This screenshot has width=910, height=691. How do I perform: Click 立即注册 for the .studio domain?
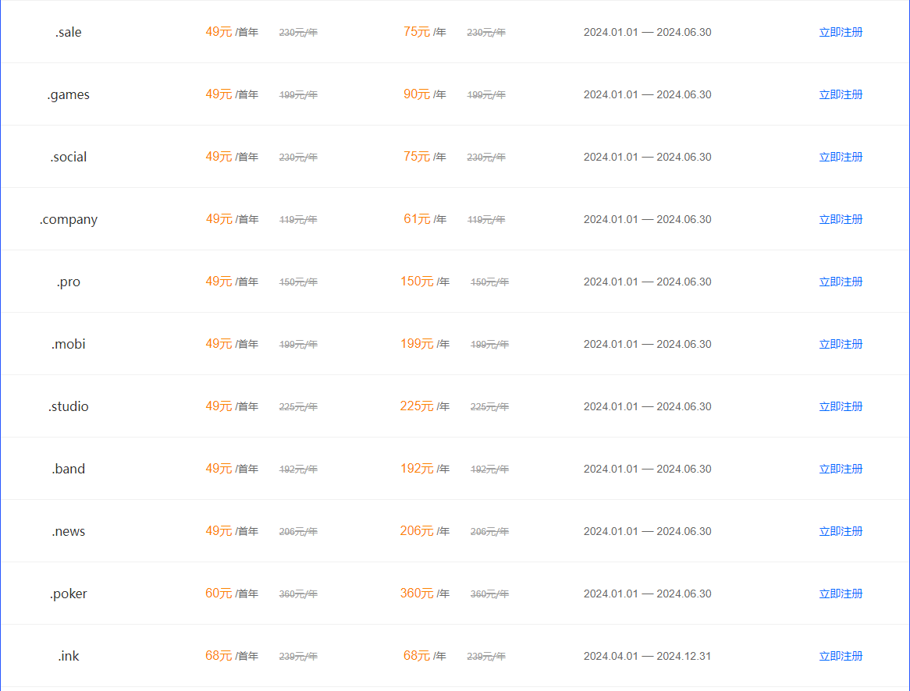(841, 406)
